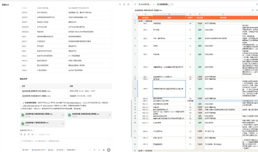
Task: Click the middle icon in the chat header
Action: point(124,4)
